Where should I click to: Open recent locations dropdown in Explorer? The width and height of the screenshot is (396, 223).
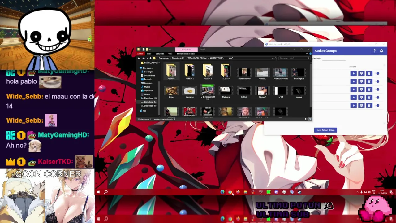pos(147,58)
